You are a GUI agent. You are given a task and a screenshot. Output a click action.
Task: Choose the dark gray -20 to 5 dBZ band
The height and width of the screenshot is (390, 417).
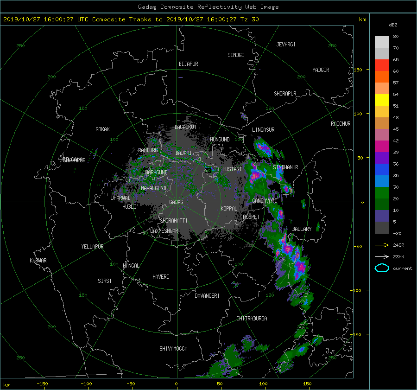click(x=382, y=227)
